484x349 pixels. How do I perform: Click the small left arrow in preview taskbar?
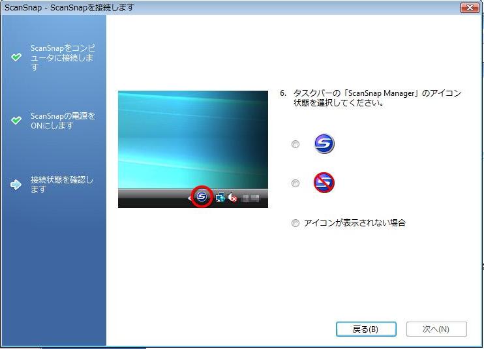point(190,197)
